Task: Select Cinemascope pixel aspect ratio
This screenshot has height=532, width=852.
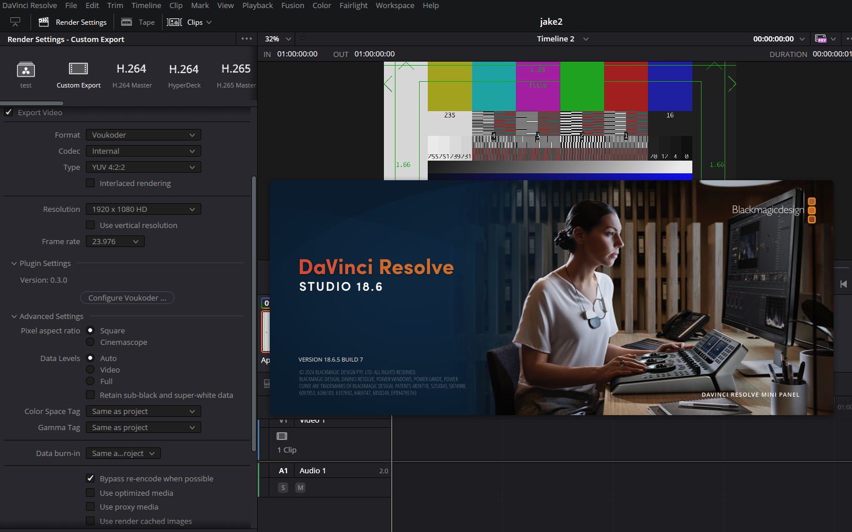Action: click(x=91, y=342)
